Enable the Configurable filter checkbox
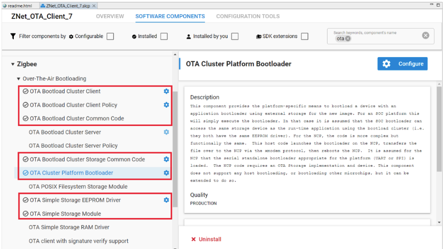 pos(110,36)
